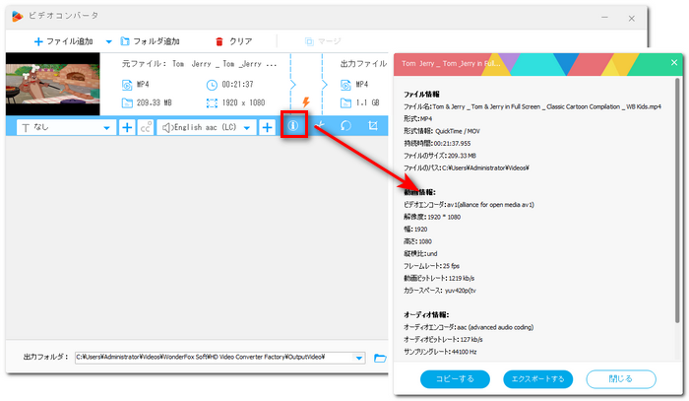The image size is (689, 401).
Task: Click the カラースペース yuv420p line
Action: (x=439, y=291)
